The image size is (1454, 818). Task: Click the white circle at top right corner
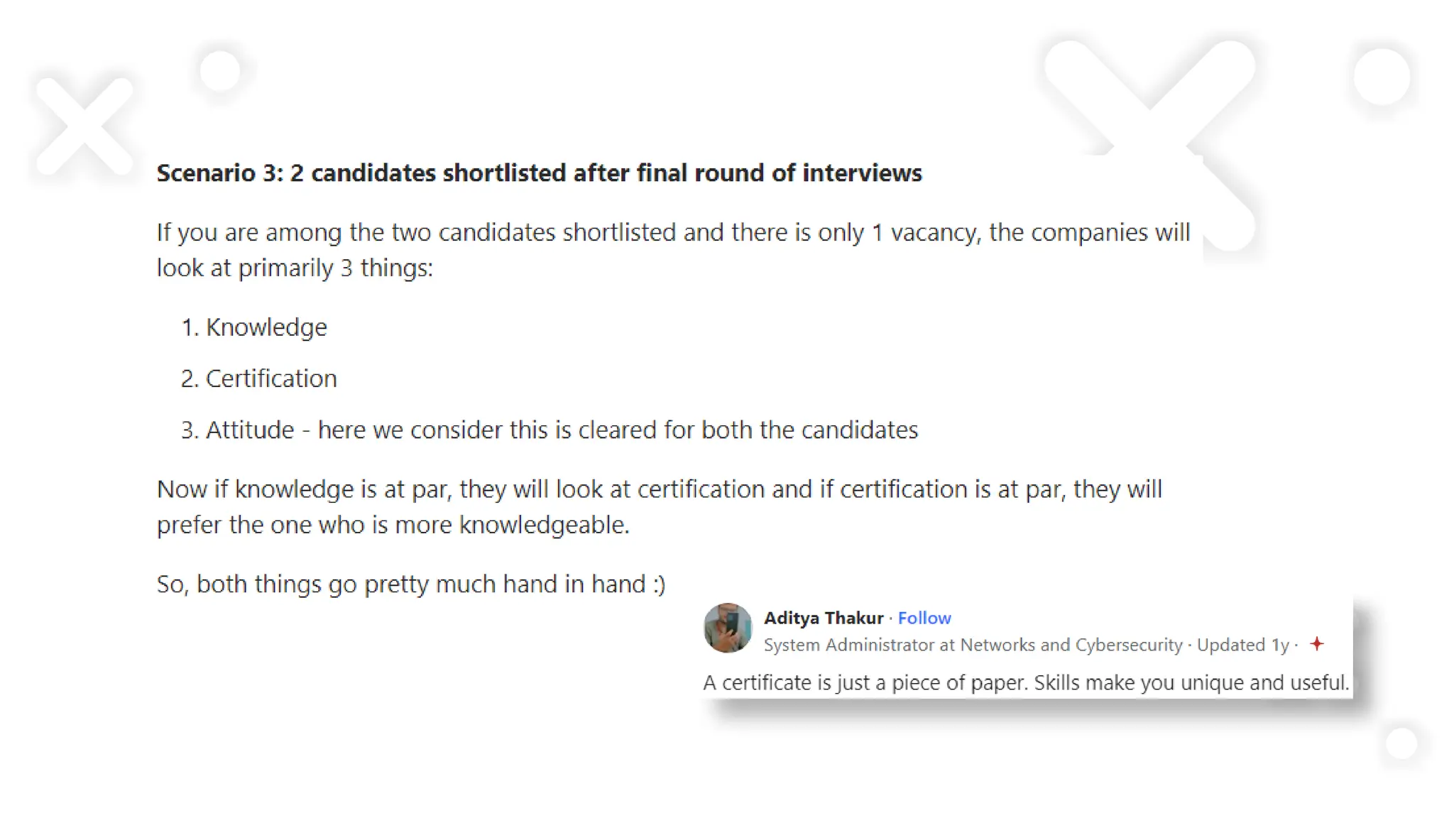(1382, 77)
